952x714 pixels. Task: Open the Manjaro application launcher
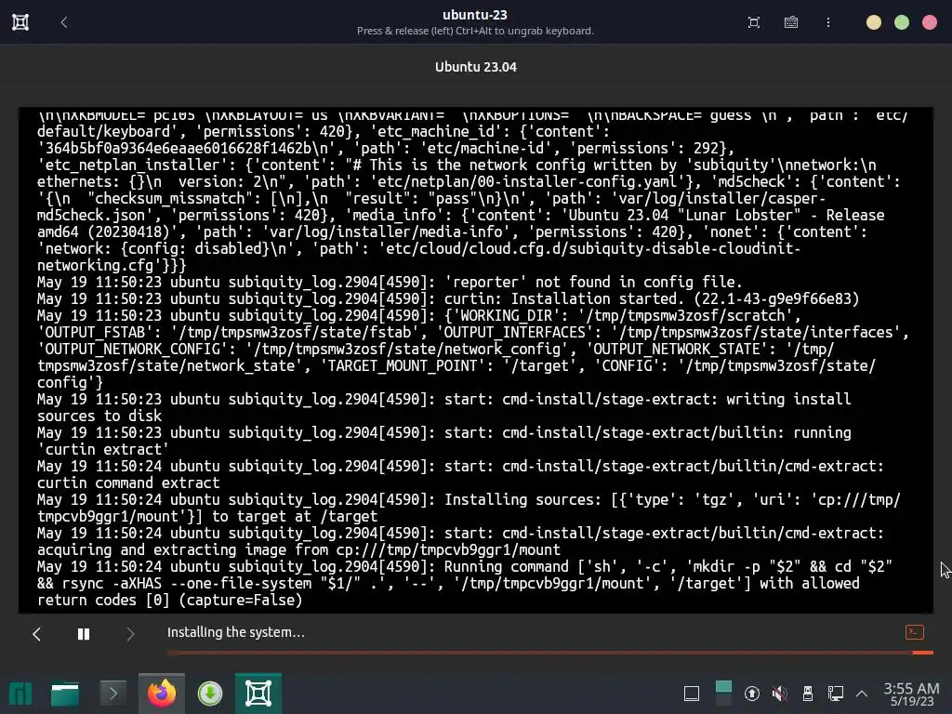click(x=20, y=694)
